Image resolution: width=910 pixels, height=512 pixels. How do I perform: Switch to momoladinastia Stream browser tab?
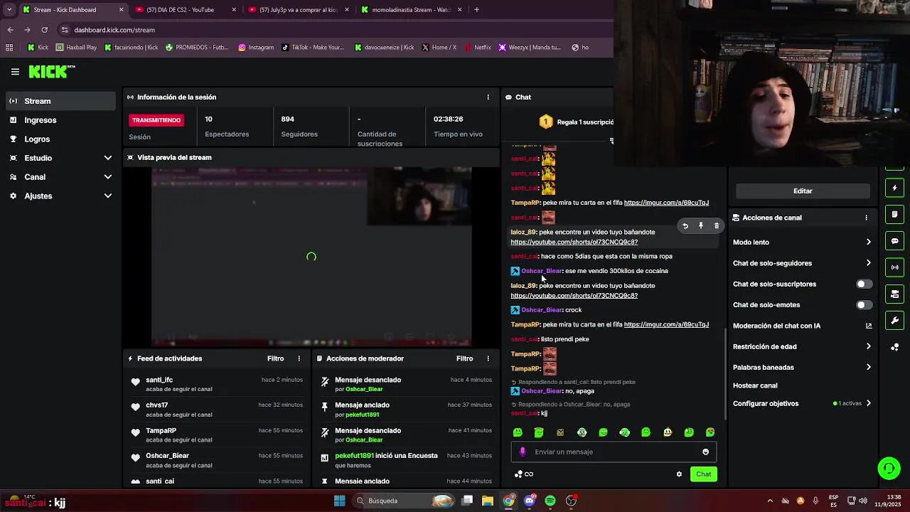tap(411, 10)
